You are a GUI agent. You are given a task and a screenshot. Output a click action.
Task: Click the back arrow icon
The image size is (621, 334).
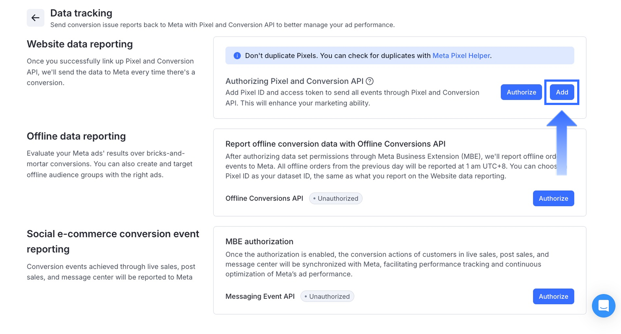[35, 18]
